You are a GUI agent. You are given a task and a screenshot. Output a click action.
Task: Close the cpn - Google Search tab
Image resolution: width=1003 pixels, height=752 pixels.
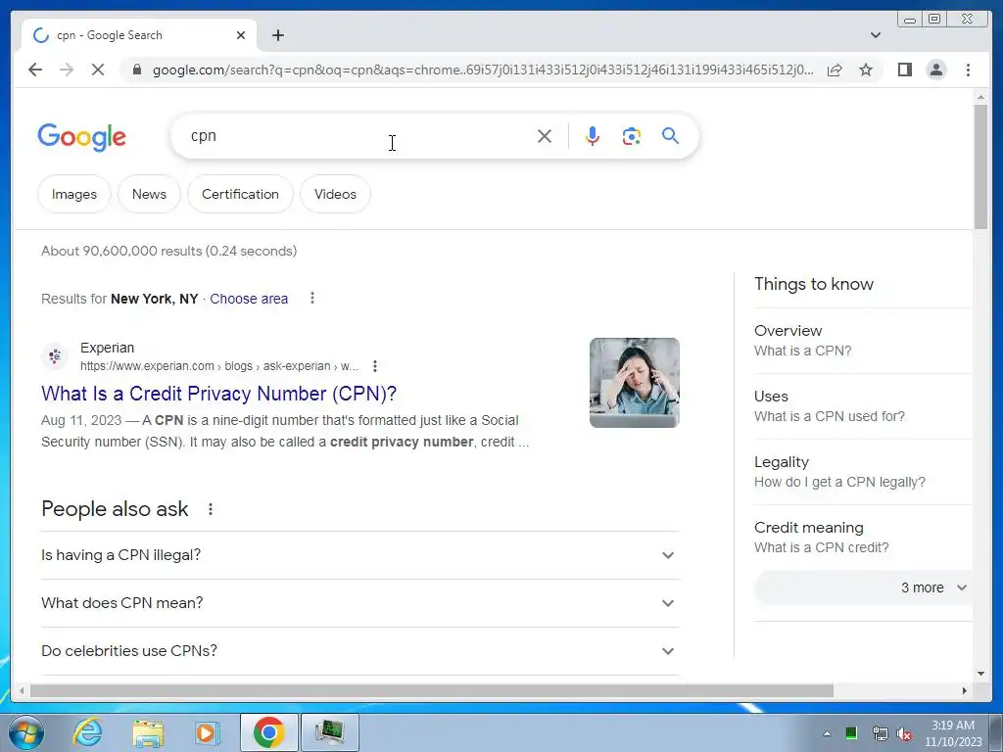pyautogui.click(x=241, y=35)
